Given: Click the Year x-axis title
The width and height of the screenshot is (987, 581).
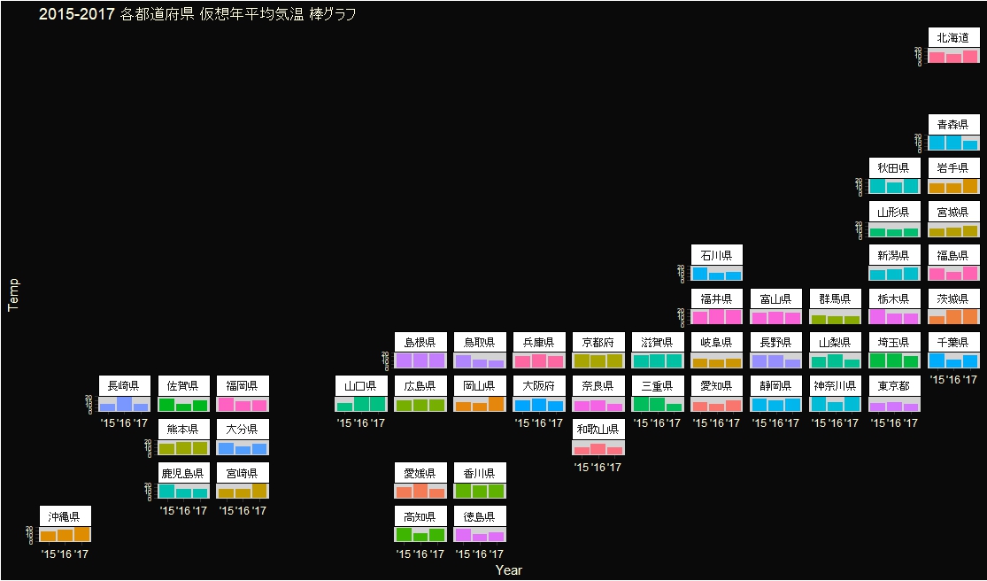Looking at the screenshot, I should click(x=509, y=570).
